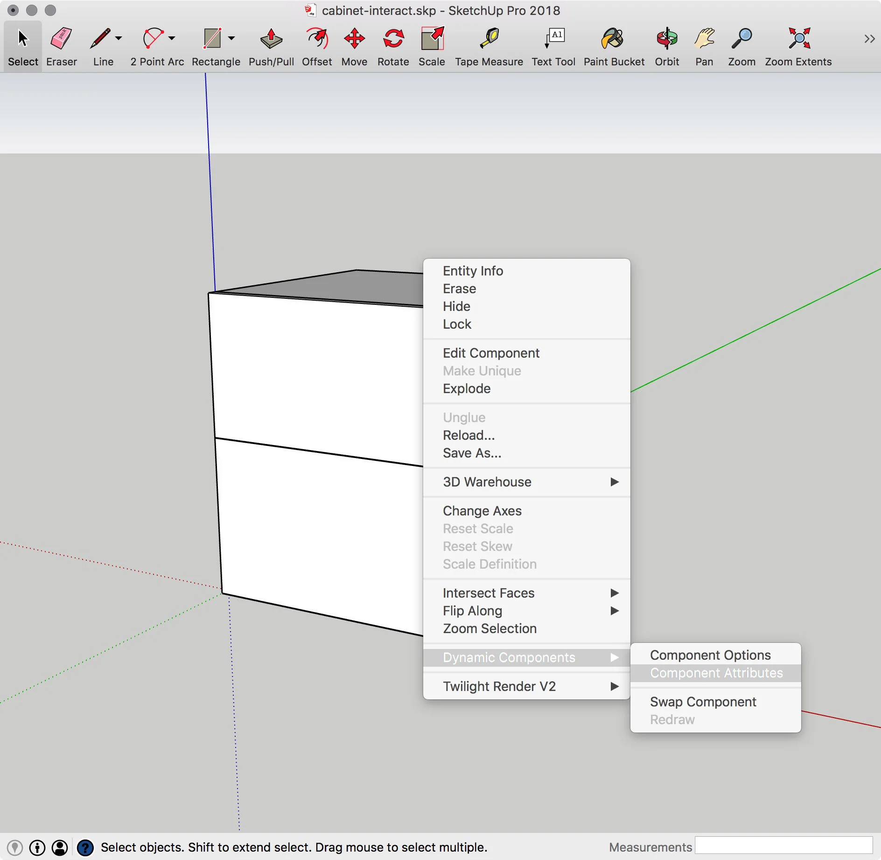
Task: Select Change Axes
Action: (x=526, y=511)
